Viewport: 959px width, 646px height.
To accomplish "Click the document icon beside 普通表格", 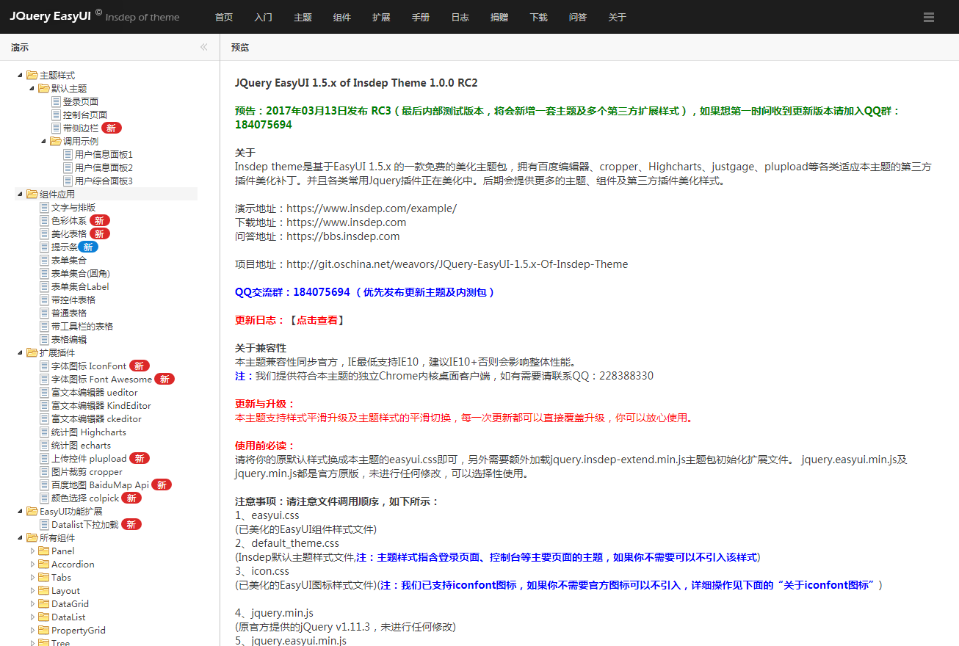I will point(46,313).
